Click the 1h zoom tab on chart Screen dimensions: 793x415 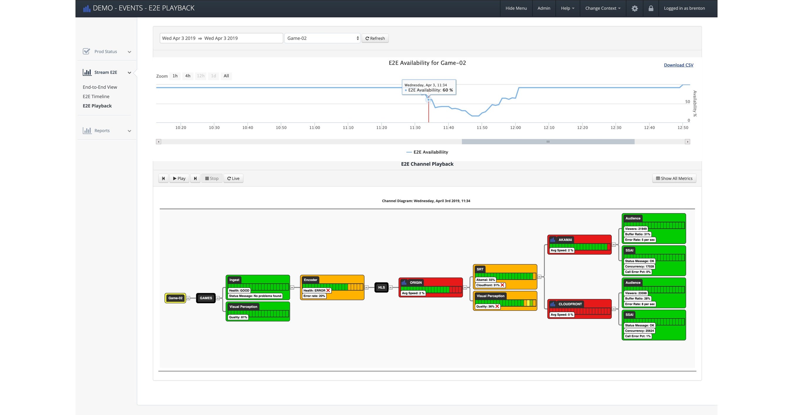(x=176, y=75)
